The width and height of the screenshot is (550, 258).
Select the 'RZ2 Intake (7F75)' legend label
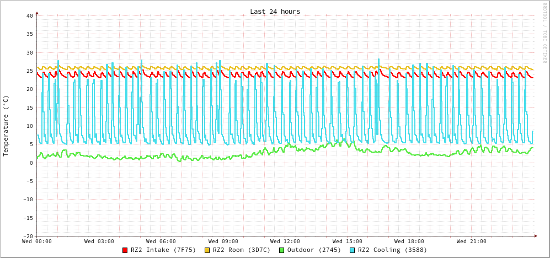tap(163, 250)
